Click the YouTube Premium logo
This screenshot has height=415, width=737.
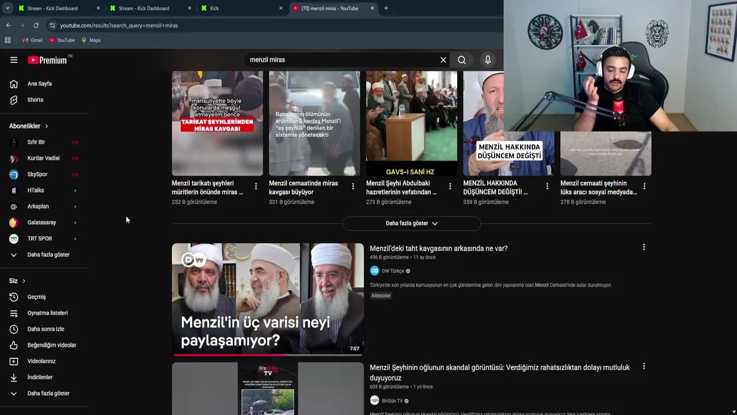tap(47, 60)
